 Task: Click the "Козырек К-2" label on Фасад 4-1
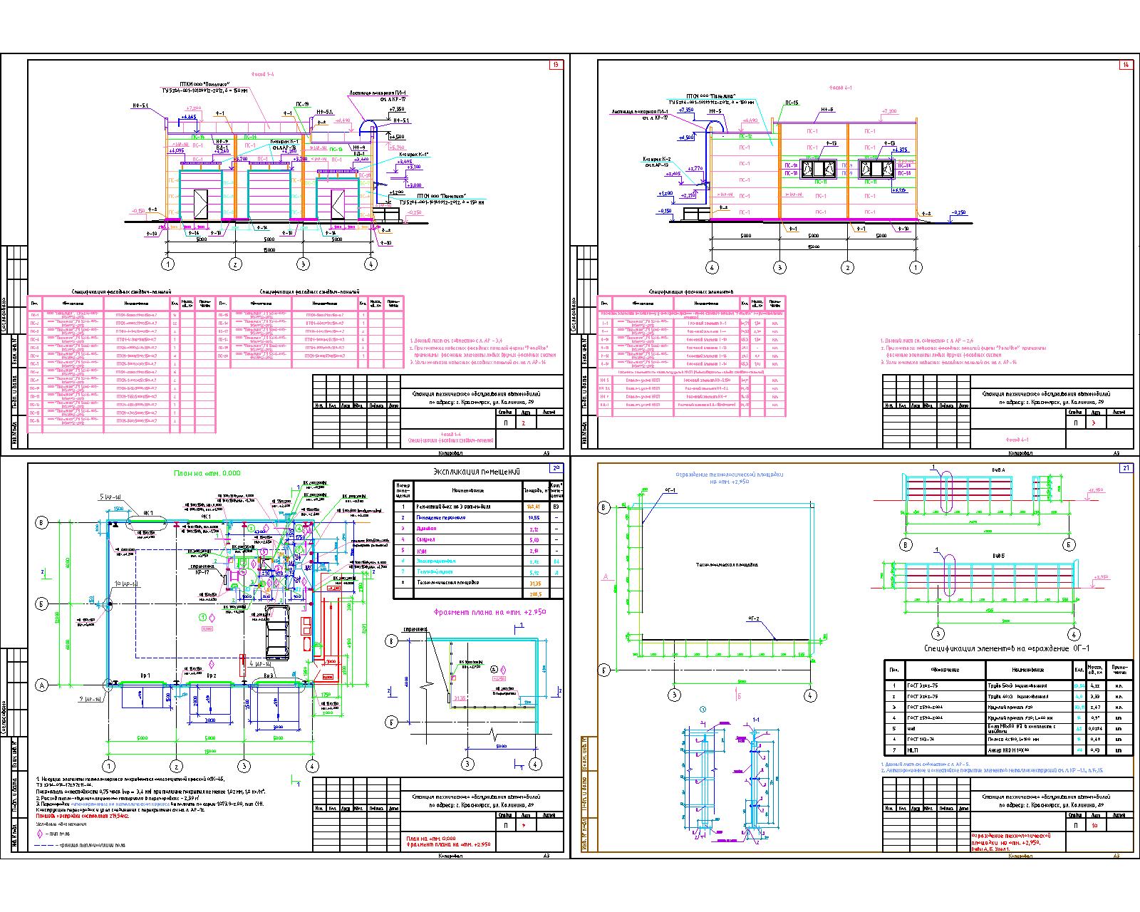pos(658,158)
